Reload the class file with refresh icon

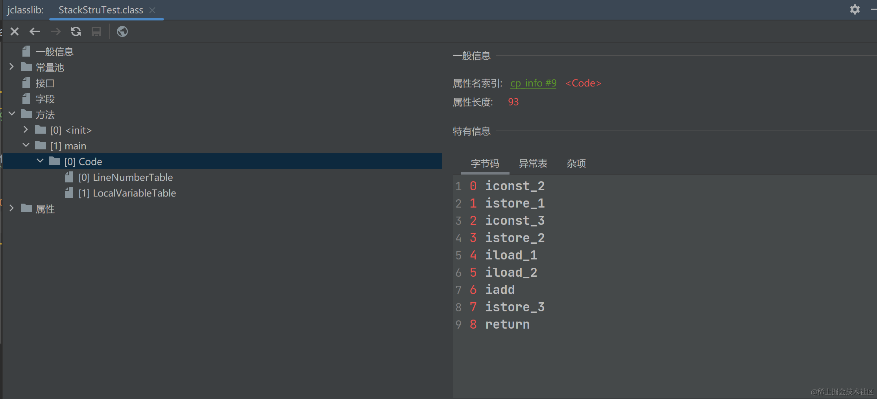(76, 31)
